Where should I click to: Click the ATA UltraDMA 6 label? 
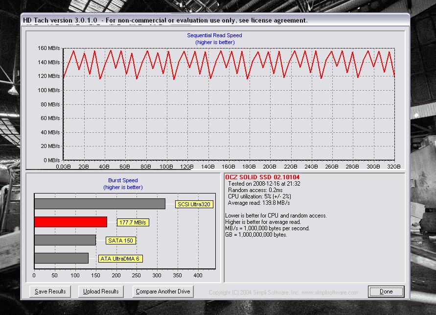[120, 259]
